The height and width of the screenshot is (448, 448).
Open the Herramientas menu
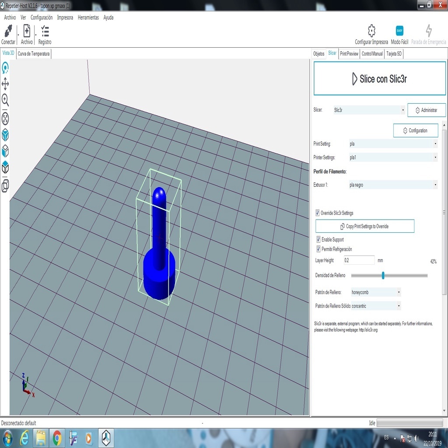pyautogui.click(x=88, y=17)
